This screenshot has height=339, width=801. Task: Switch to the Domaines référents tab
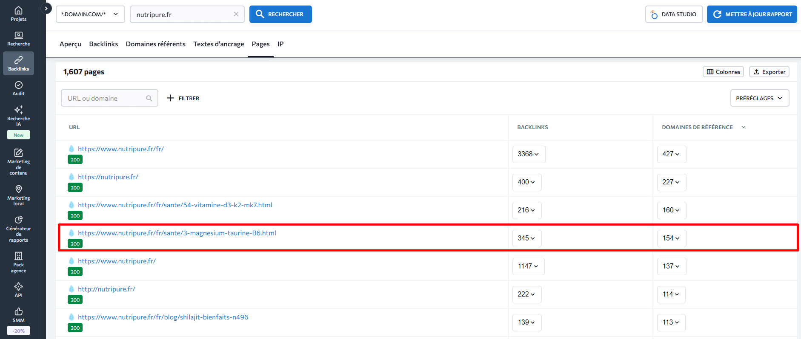point(156,44)
